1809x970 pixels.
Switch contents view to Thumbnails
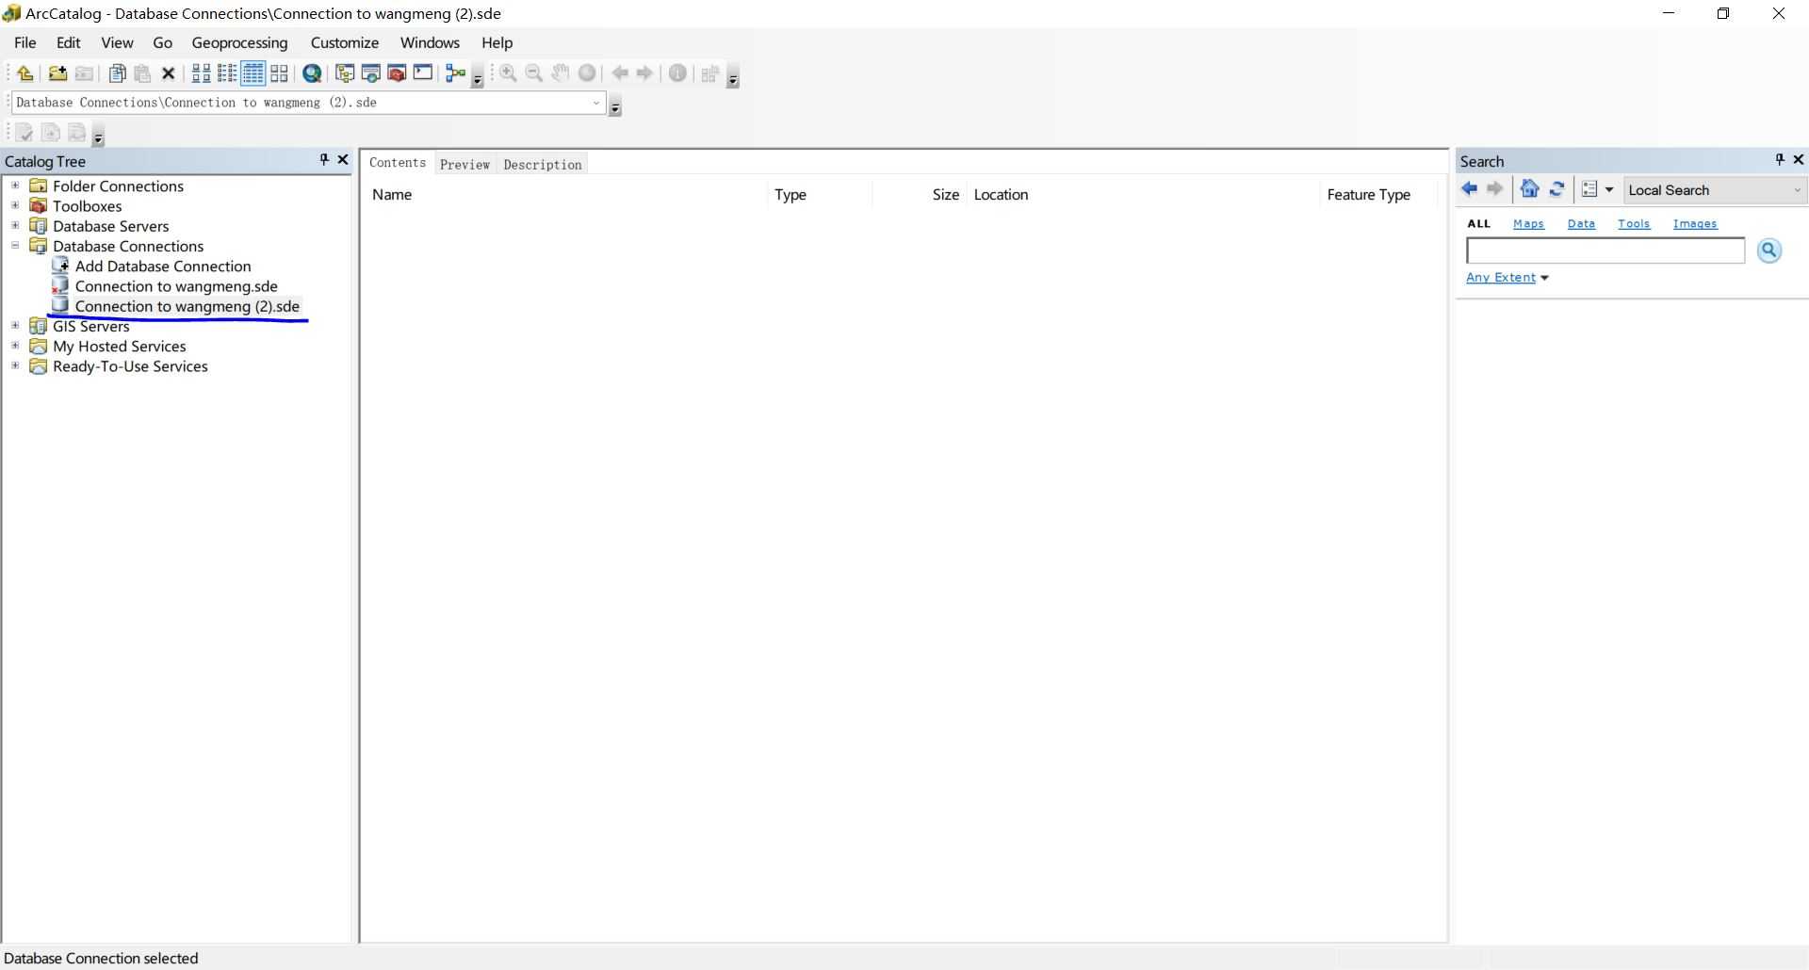[280, 73]
